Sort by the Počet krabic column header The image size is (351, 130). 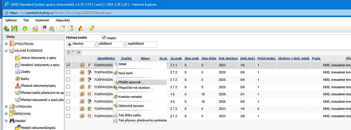[266, 58]
